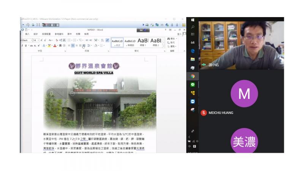Toggle Strikethrough formatting
The image size is (304, 171).
(x=31, y=46)
